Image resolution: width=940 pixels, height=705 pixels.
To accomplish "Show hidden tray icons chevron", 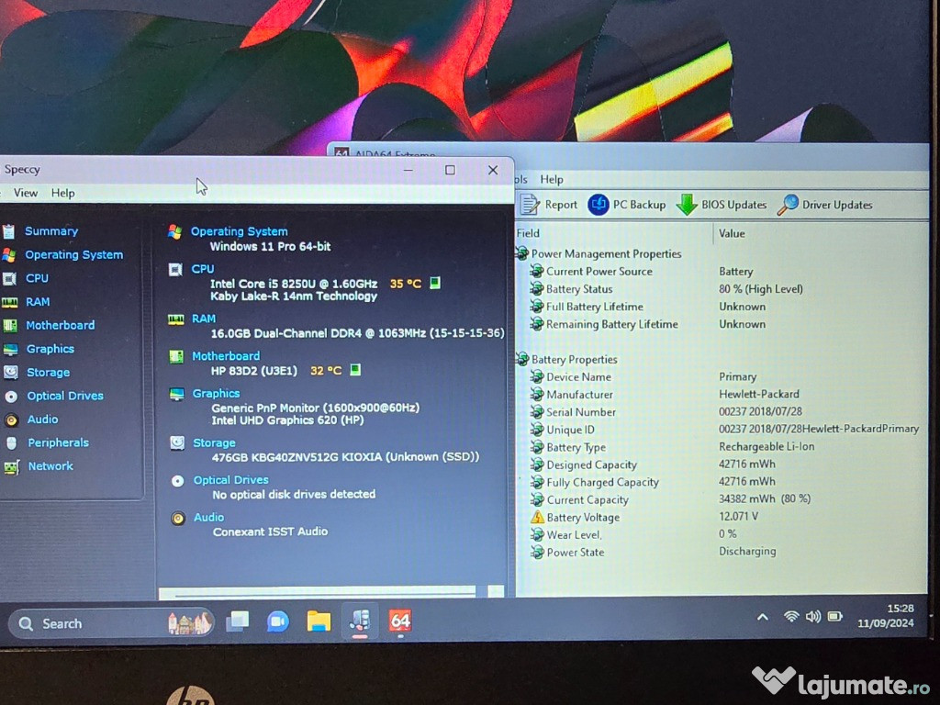I will pos(762,617).
